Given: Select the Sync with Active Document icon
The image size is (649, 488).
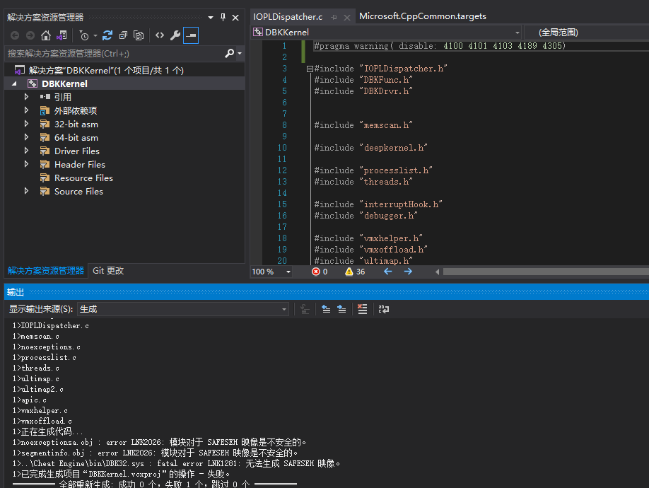Looking at the screenshot, I should pyautogui.click(x=62, y=36).
